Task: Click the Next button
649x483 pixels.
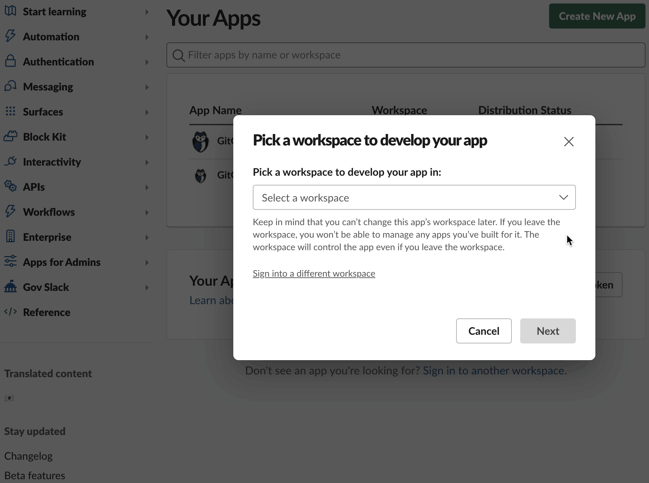Action: click(x=548, y=331)
